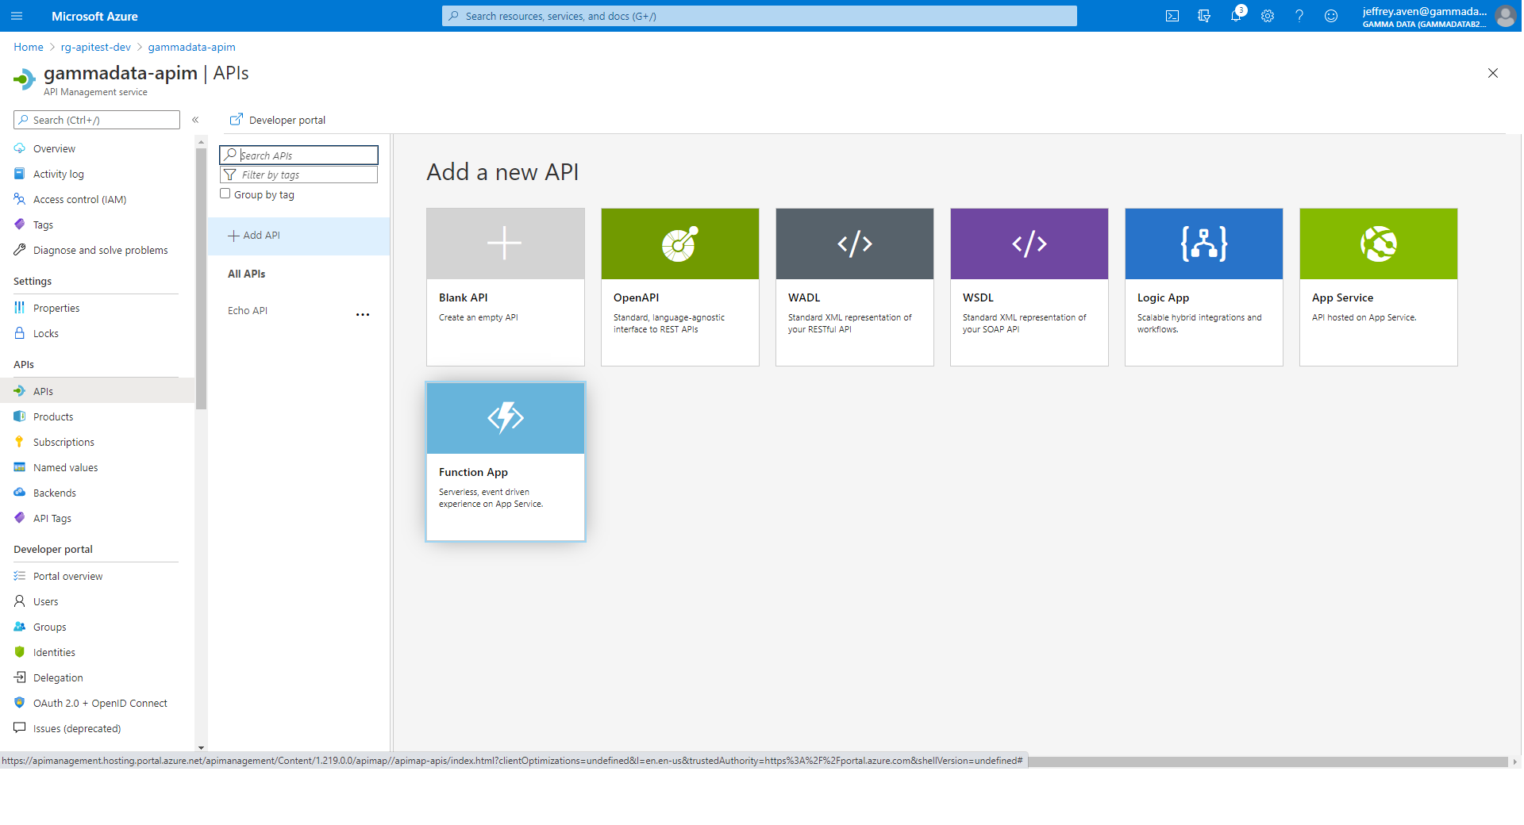Open Directory and subscription filter icon
Screen dimensions: 1524x825
[x=1203, y=16]
